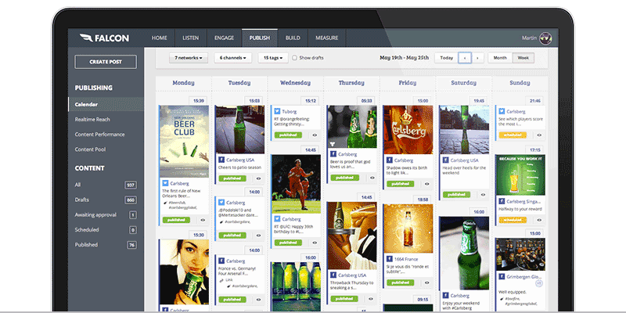Toggle eye icon on Shadow owes its birth post
The height and width of the screenshot is (313, 626).
pos(426,184)
